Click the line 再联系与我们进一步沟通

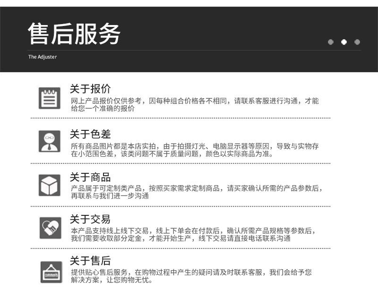click(110, 196)
